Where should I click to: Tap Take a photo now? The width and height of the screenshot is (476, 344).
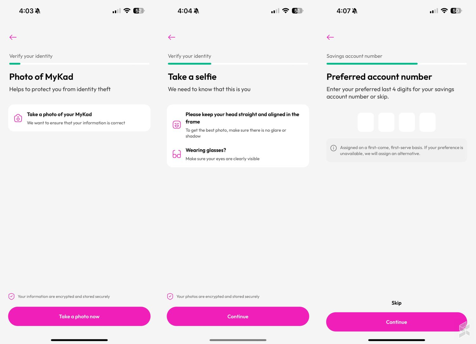tap(79, 316)
